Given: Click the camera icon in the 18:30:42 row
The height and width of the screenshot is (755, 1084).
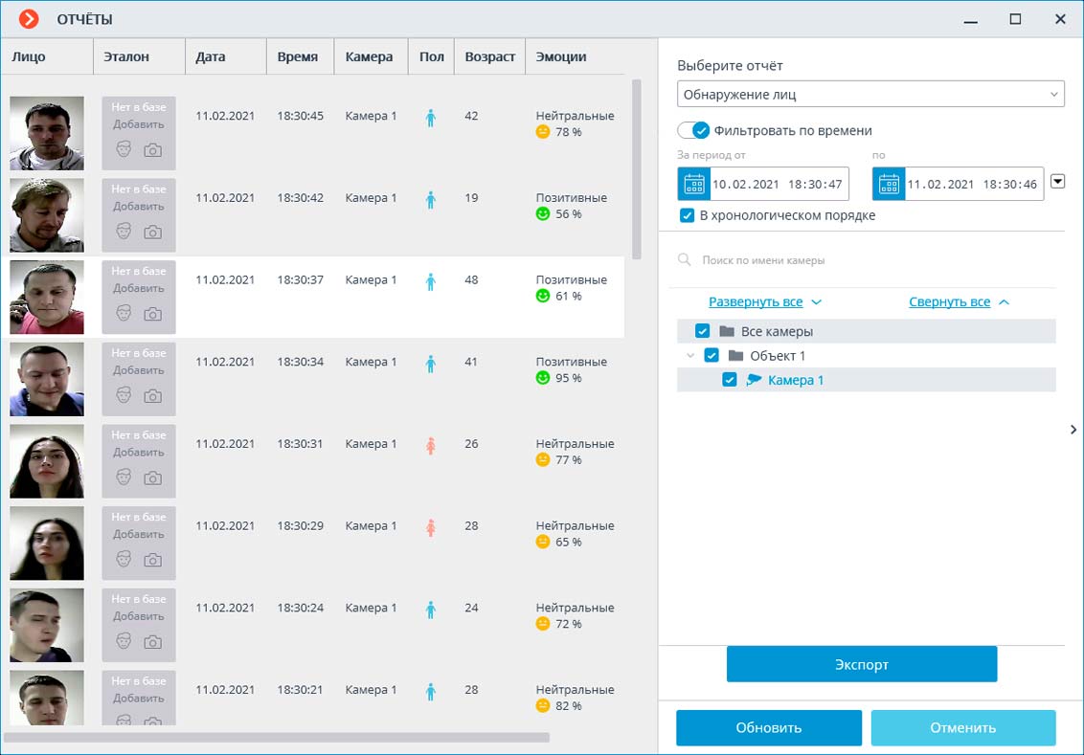Looking at the screenshot, I should tap(153, 232).
